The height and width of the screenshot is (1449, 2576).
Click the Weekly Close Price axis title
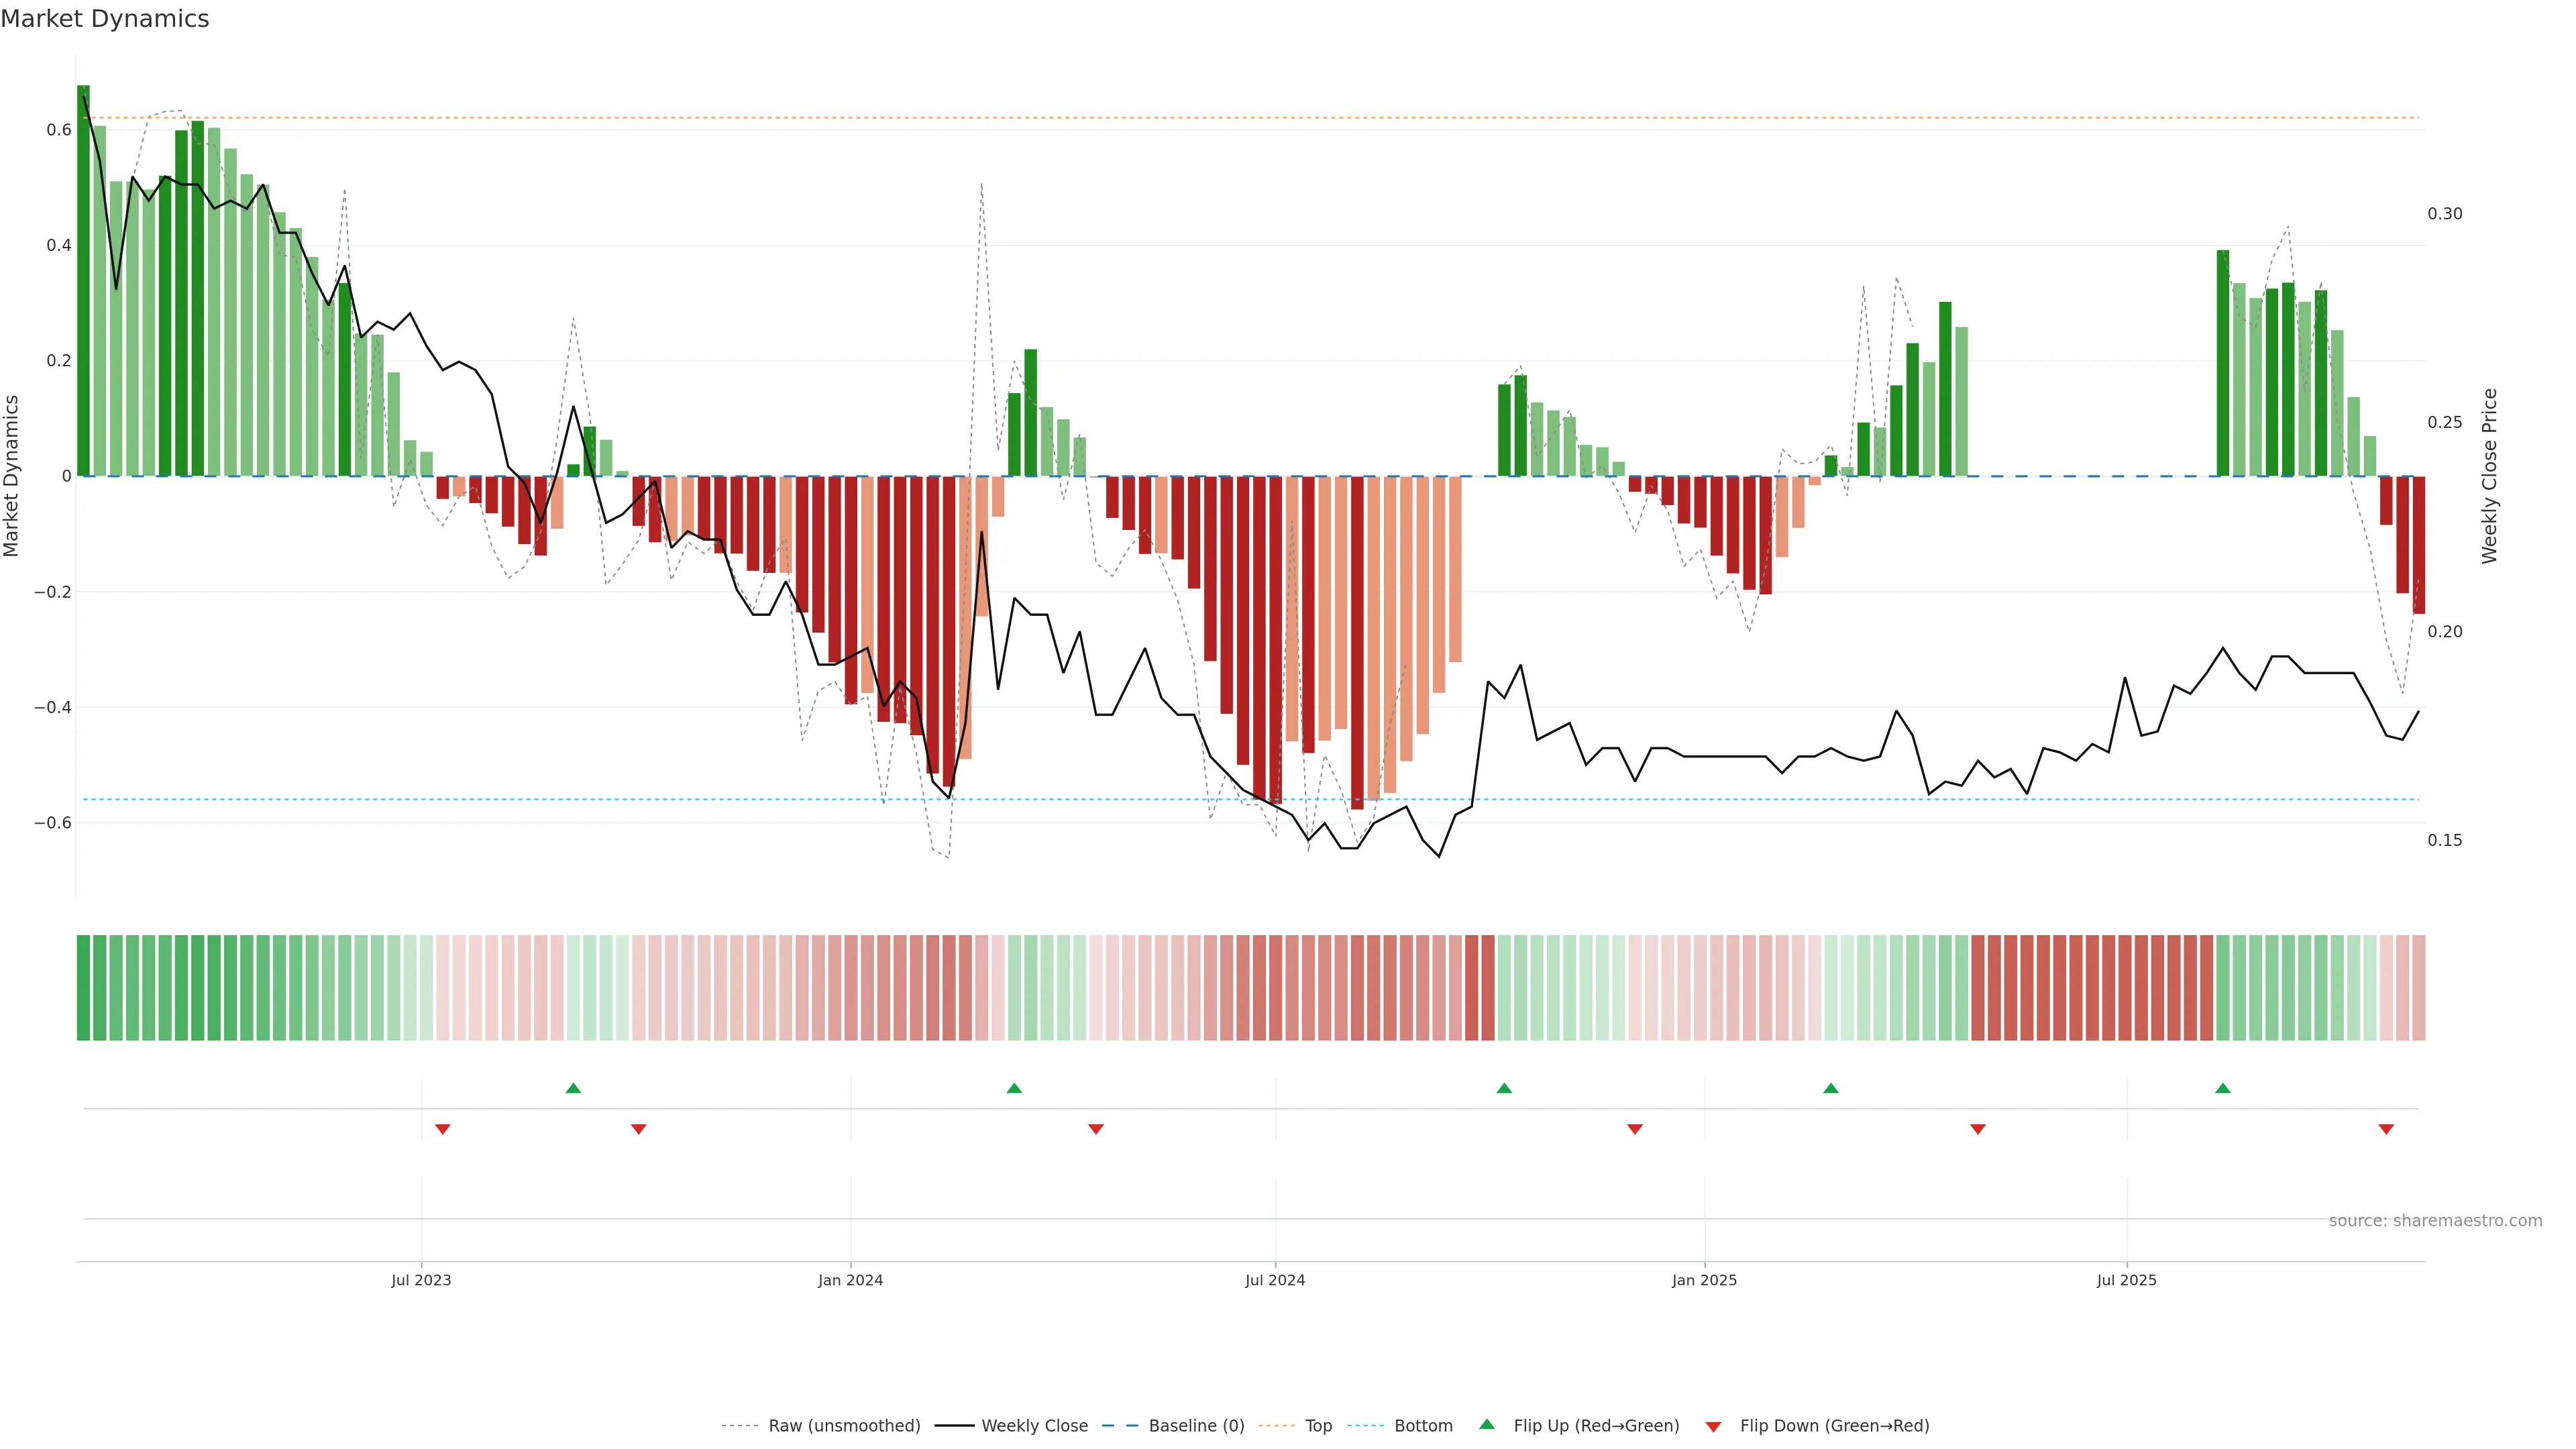[x=2489, y=476]
